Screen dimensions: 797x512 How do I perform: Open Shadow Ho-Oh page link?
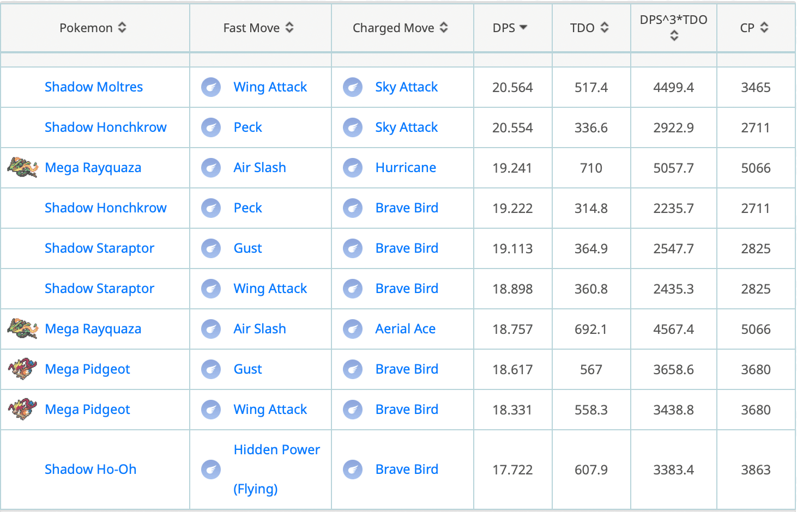pyautogui.click(x=90, y=470)
